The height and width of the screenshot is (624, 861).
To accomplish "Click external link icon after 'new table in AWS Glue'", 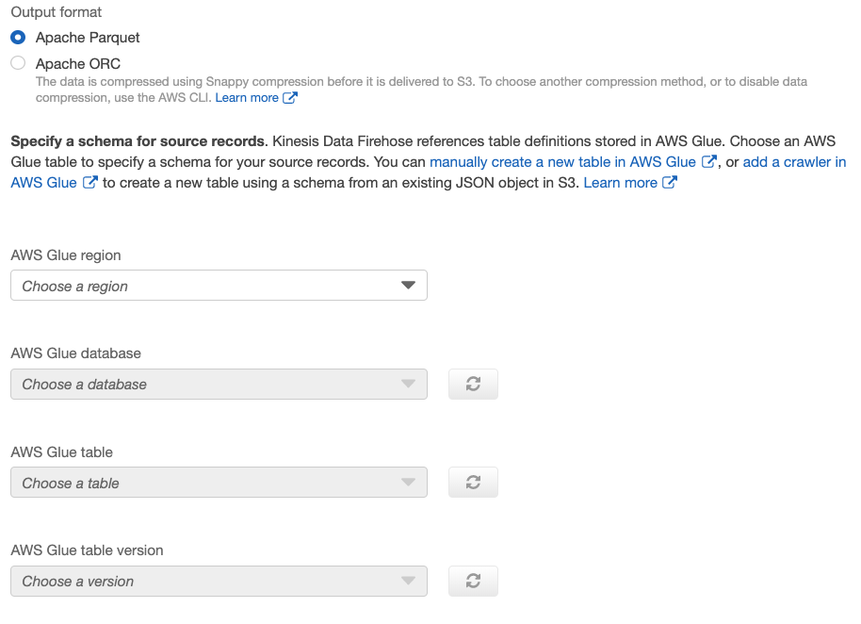I will tap(709, 161).
